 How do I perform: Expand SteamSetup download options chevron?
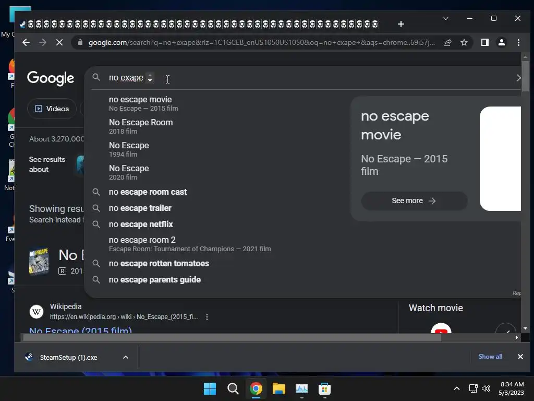[126, 357]
